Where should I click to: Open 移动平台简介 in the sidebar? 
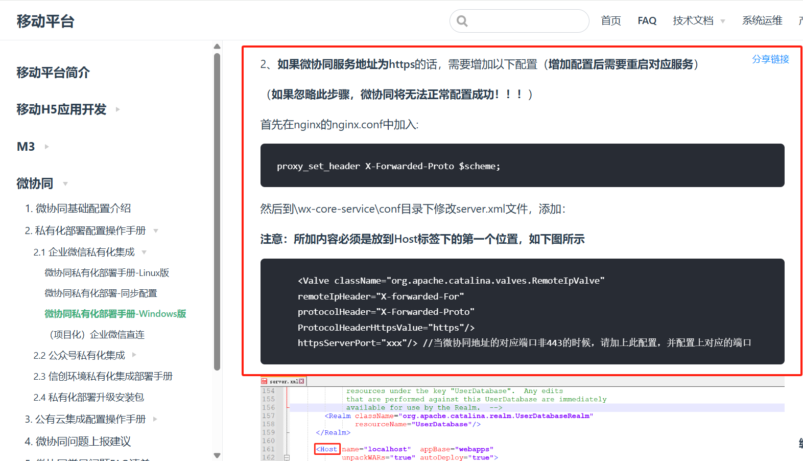click(x=53, y=73)
